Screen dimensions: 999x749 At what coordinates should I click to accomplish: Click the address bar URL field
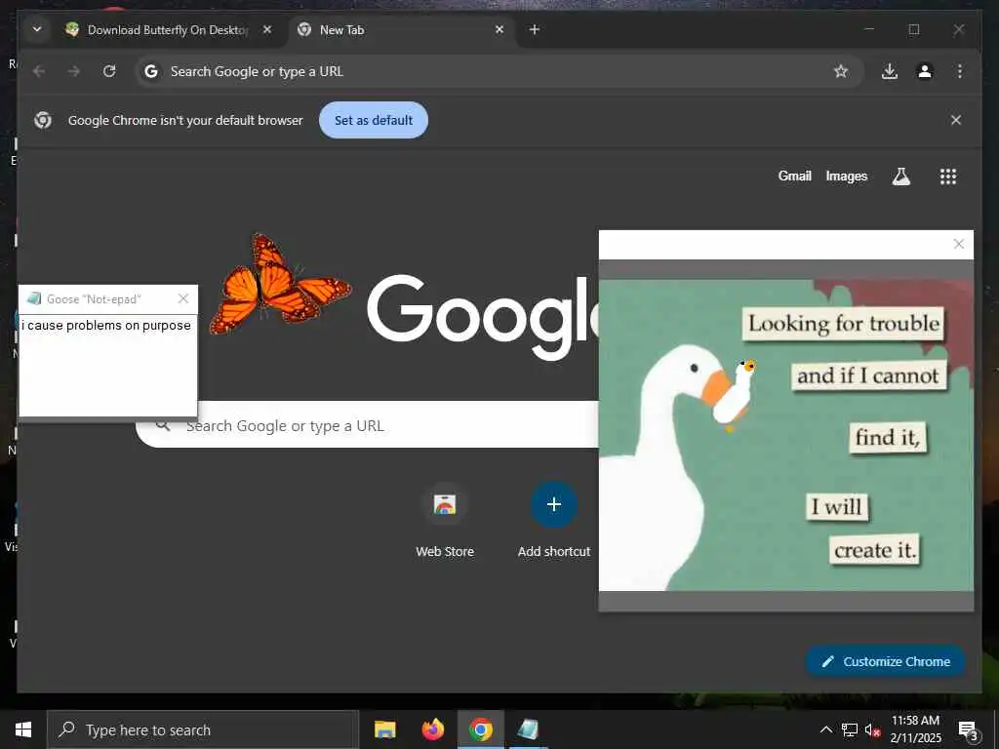(x=499, y=71)
